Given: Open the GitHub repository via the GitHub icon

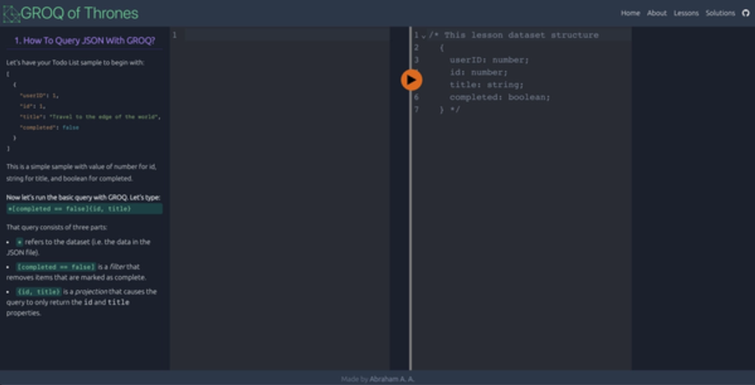Looking at the screenshot, I should 745,12.
